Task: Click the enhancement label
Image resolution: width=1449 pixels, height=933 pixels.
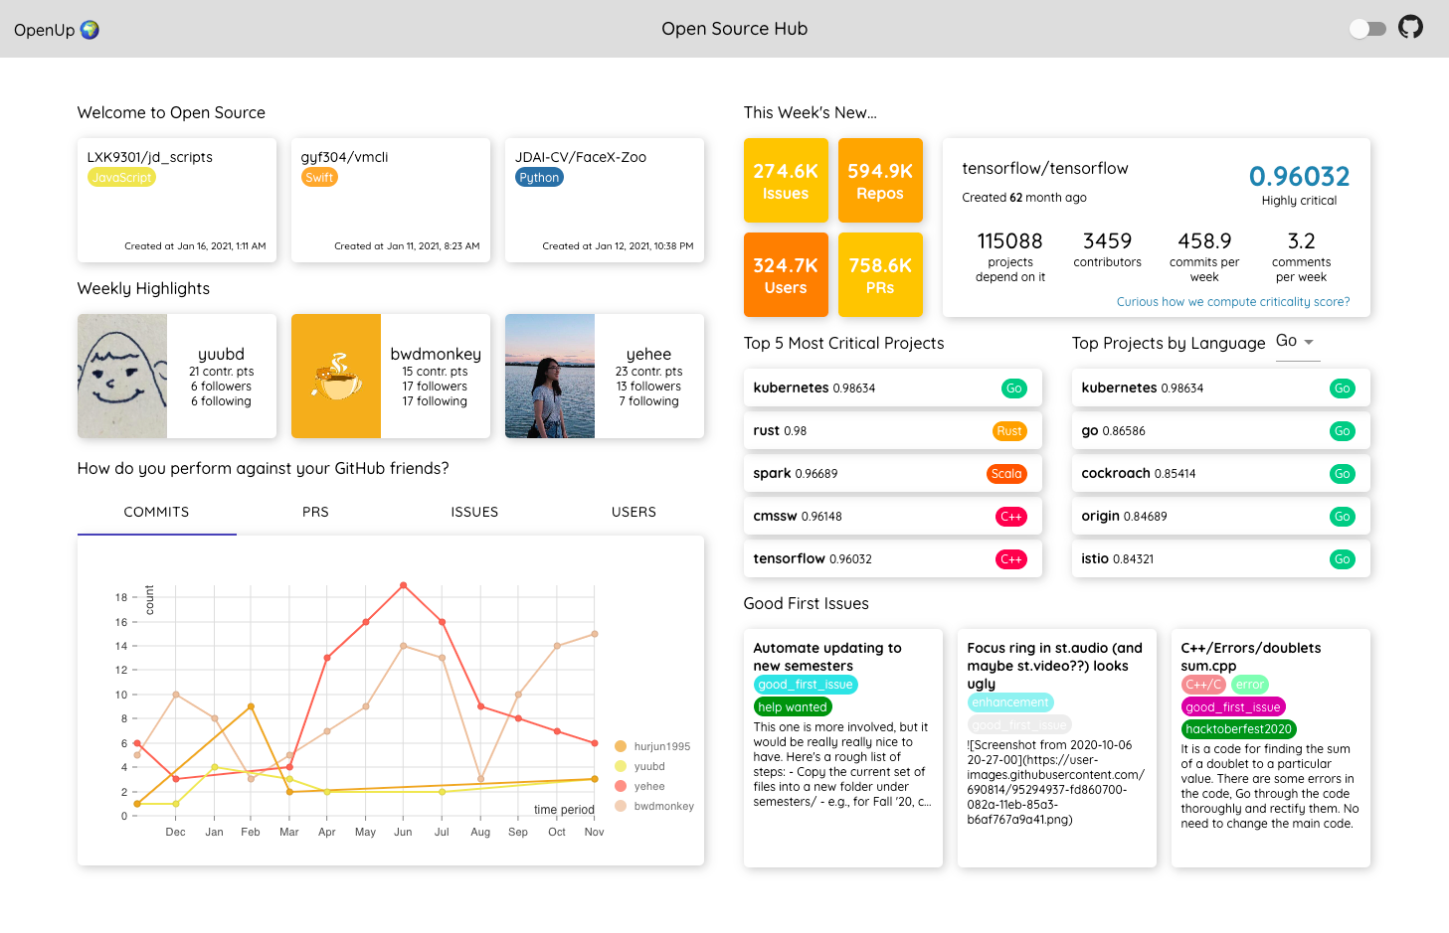Action: click(1010, 702)
